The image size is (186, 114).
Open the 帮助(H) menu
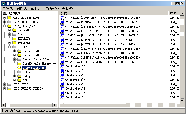[67, 8]
